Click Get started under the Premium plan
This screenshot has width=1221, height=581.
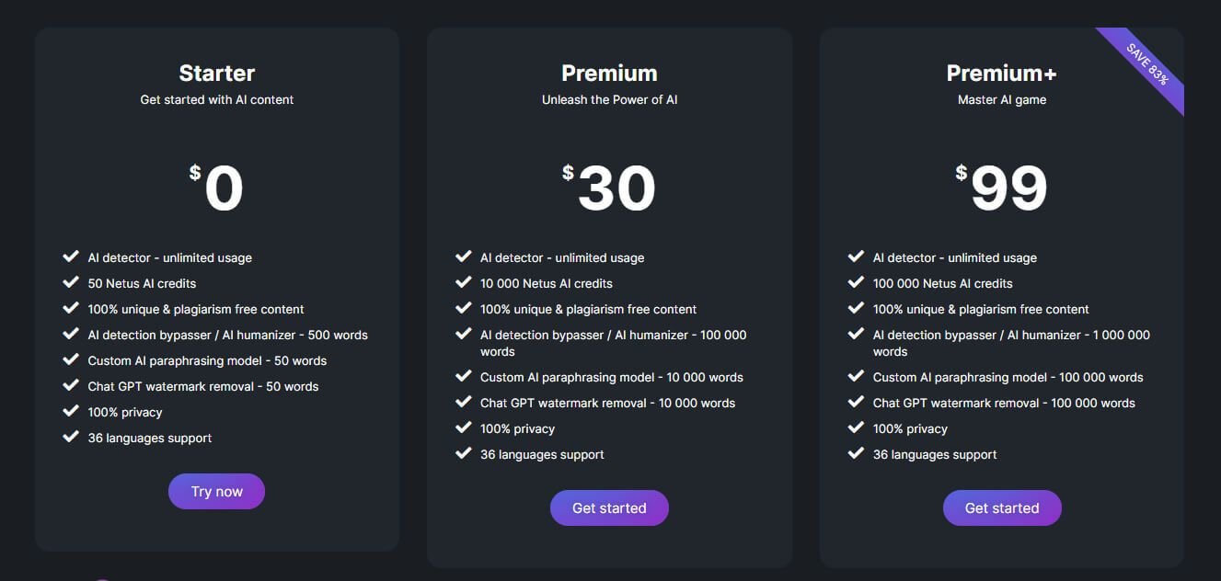pos(609,507)
